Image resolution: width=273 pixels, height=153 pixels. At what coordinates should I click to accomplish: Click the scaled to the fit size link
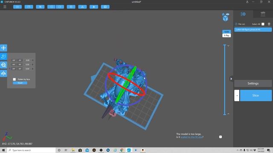pyautogui.click(x=192, y=137)
